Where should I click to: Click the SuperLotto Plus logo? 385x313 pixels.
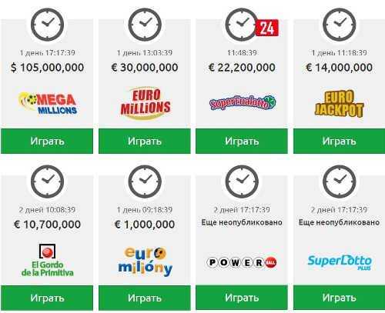tap(340, 262)
